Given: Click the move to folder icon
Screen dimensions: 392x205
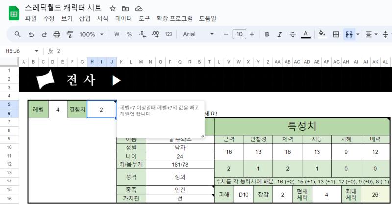Looking at the screenshot, I should pos(125,9).
